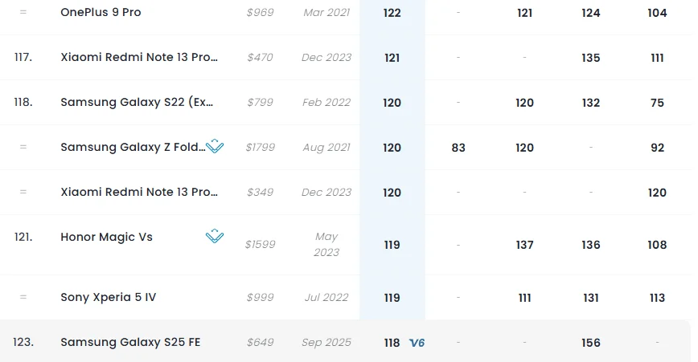Click the foldable icon beside Samsung Galaxy Z Fold
This screenshot has width=698, height=362.
[215, 146]
